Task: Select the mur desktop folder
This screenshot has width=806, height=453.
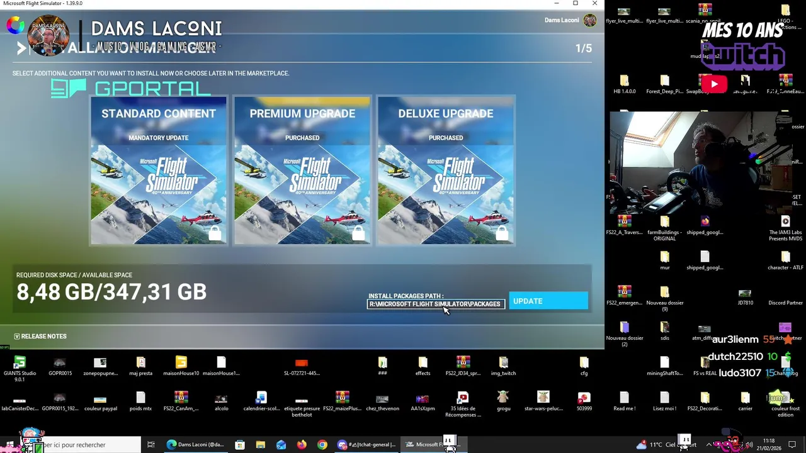Action: coord(664,260)
